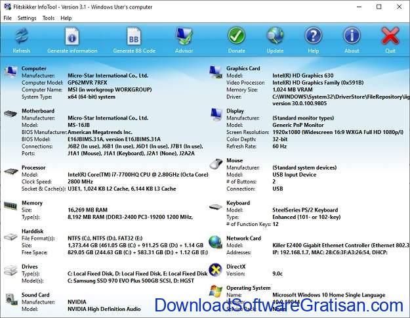Click computer model value GP62MVR 7RFX
Viewport: 410px width, 318px height.
pos(87,83)
